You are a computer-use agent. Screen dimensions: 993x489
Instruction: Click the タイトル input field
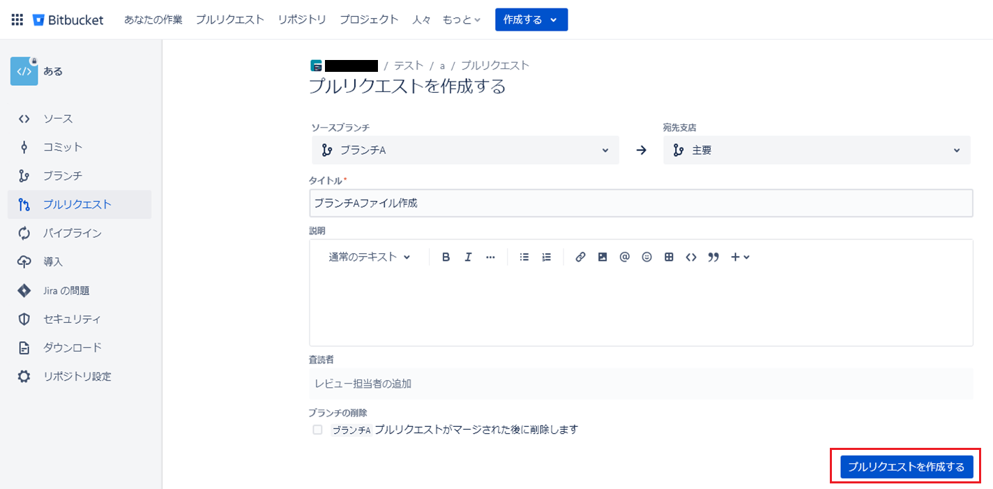pos(641,203)
